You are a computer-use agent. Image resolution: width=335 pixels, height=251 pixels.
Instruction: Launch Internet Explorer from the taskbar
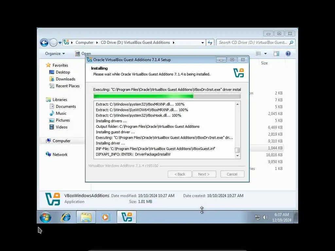[x=66, y=217]
